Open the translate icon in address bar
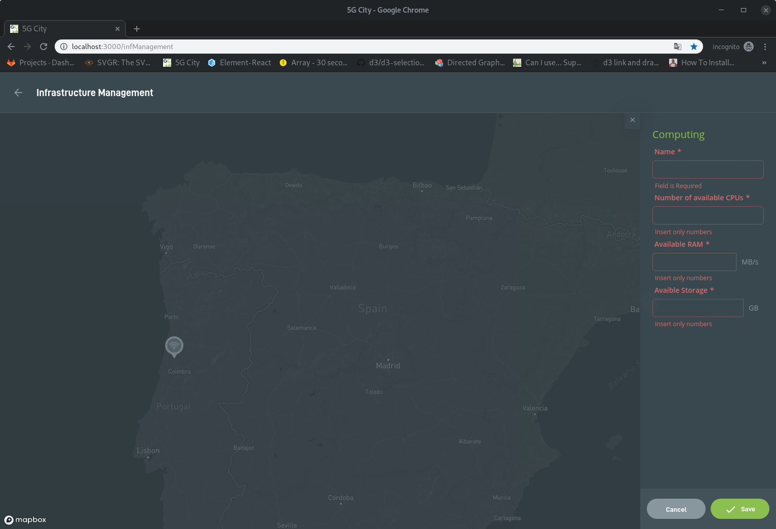776x529 pixels. click(x=678, y=47)
